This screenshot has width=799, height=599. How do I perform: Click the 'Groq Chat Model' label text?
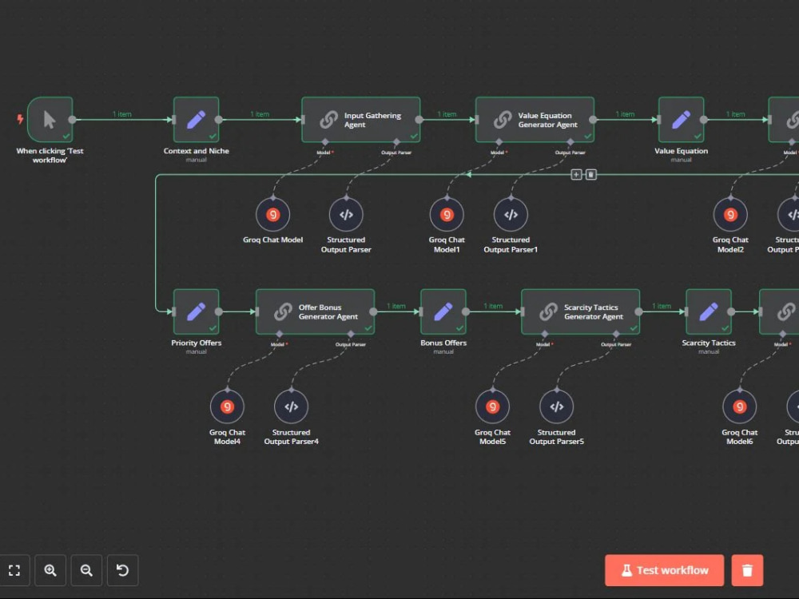click(x=273, y=240)
